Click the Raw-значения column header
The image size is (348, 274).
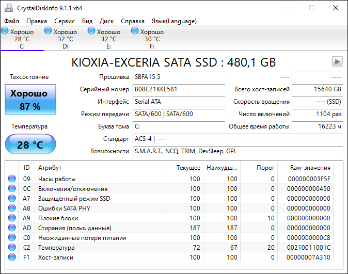click(x=306, y=168)
